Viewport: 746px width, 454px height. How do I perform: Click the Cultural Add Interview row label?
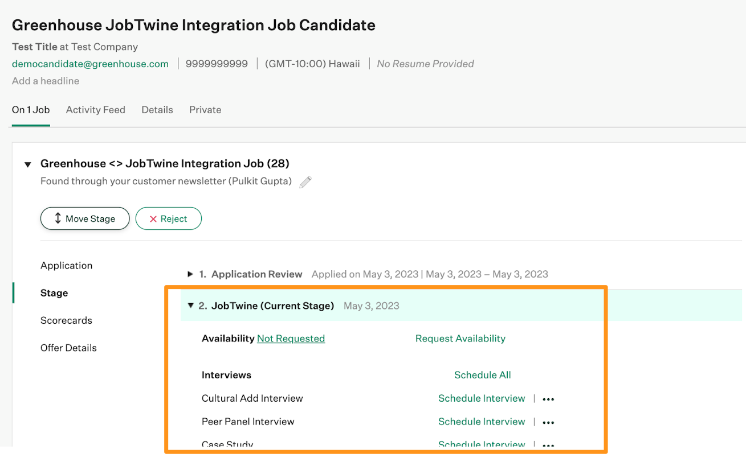(252, 398)
